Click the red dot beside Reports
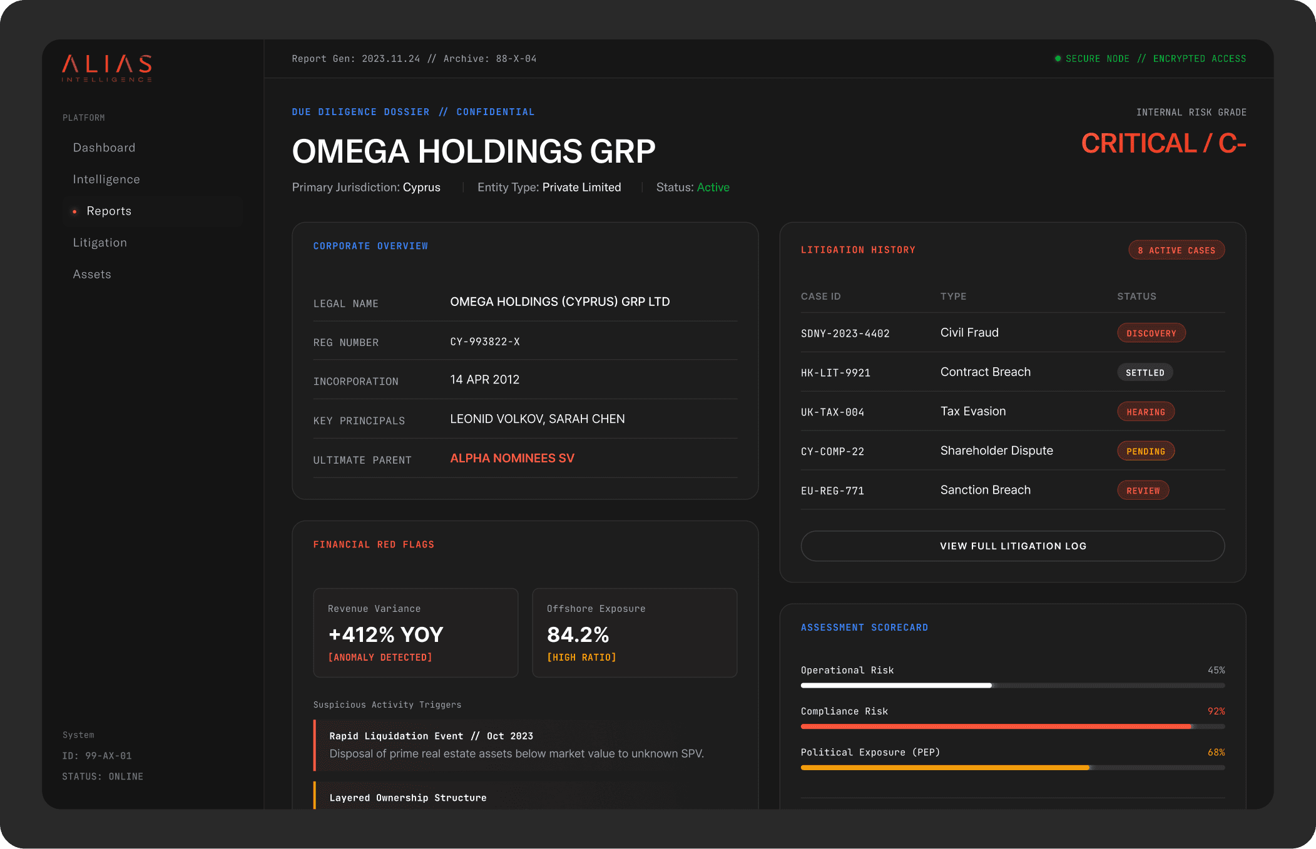Viewport: 1316px width, 849px height. 74,211
